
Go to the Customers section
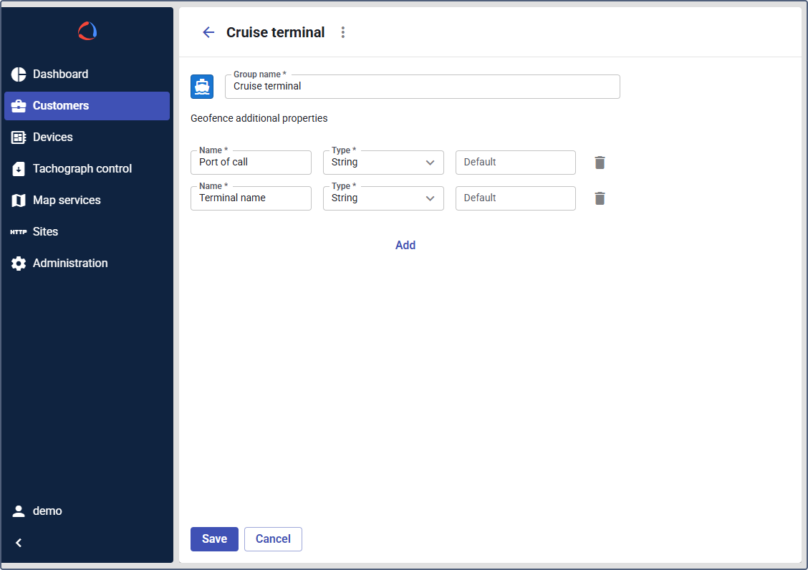click(x=61, y=106)
